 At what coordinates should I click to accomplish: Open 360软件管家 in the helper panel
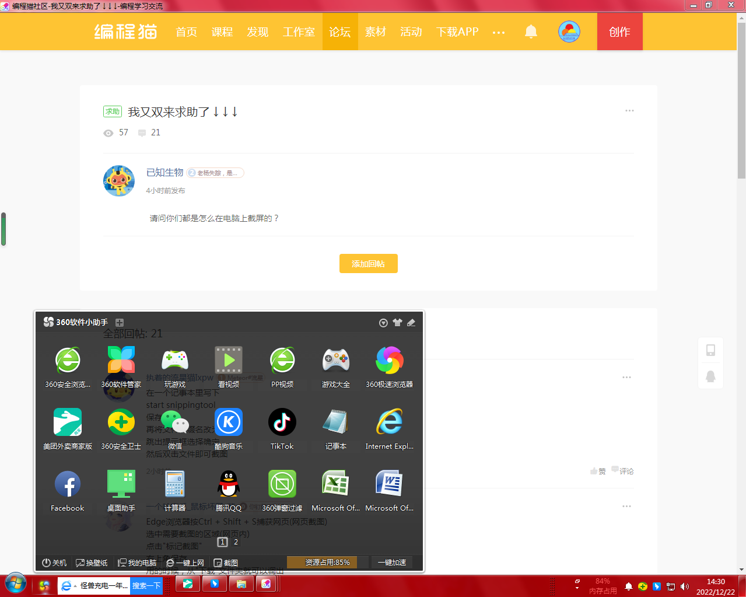coord(121,366)
